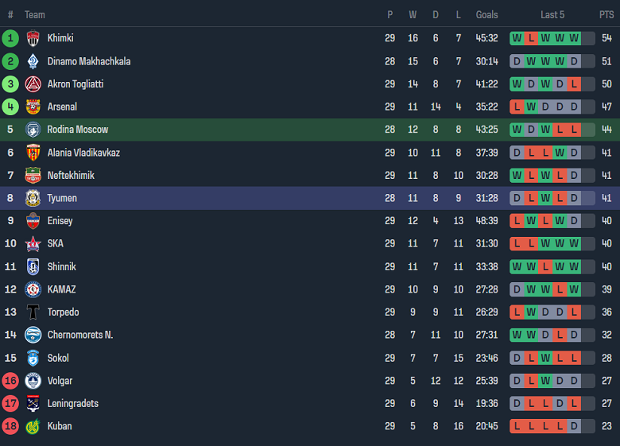This screenshot has height=446, width=620.
Task: Click Khimki's first W result in Last 5
Action: point(517,38)
